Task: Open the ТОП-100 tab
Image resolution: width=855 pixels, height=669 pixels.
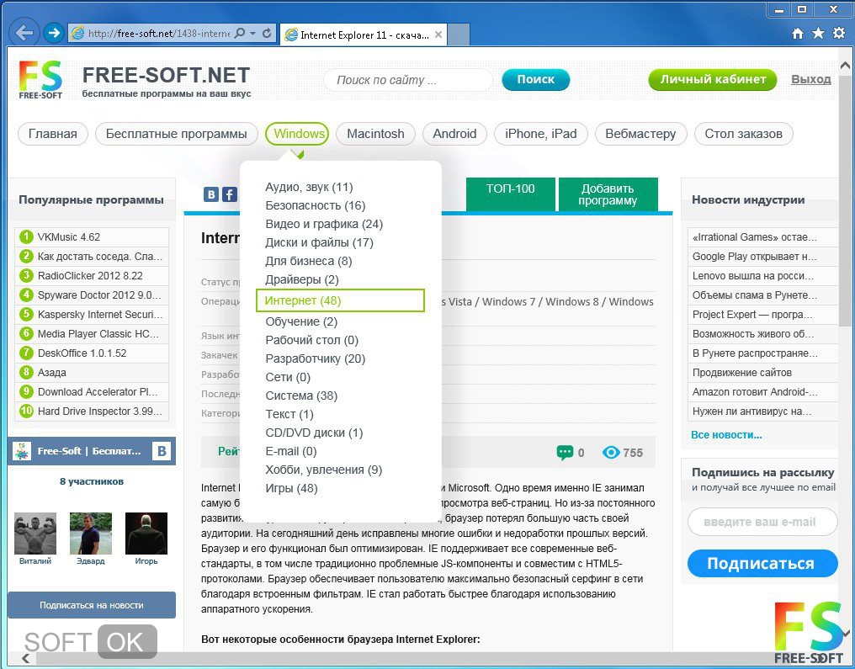Action: click(x=510, y=194)
